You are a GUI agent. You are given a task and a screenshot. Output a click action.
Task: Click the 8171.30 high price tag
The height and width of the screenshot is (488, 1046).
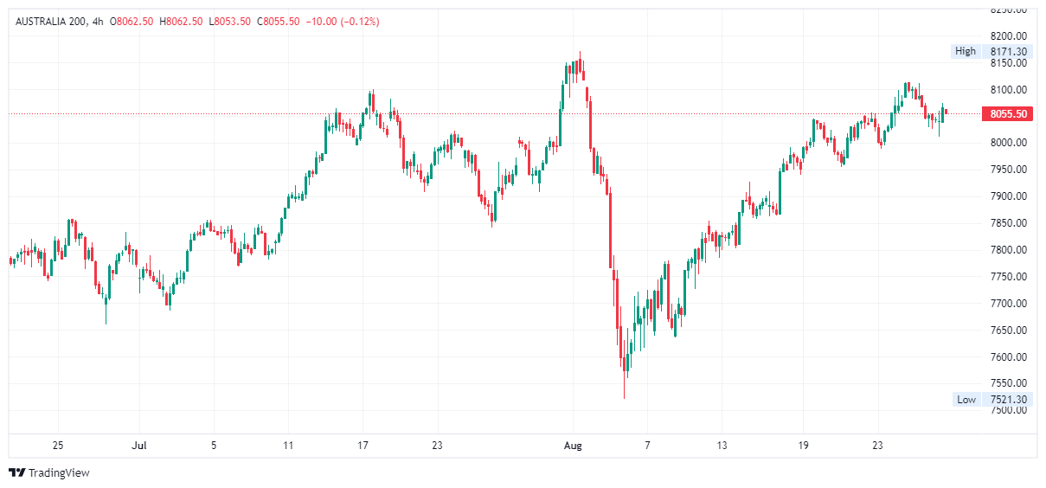click(1008, 51)
